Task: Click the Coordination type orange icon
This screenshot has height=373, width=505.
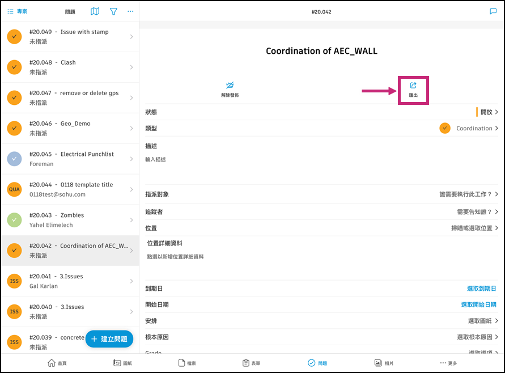Action: (445, 128)
